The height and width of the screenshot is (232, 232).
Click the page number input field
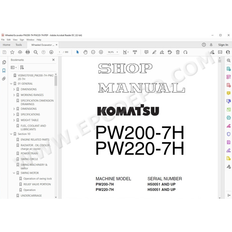coord(59,52)
